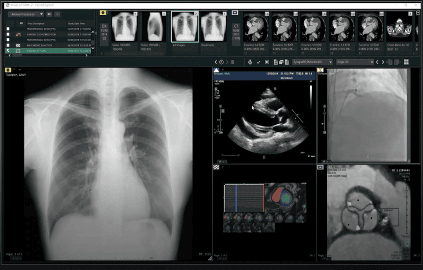Click the modality icon on the highlighted green row
Image resolution: width=423 pixels, height=270 pixels.
click(18, 51)
